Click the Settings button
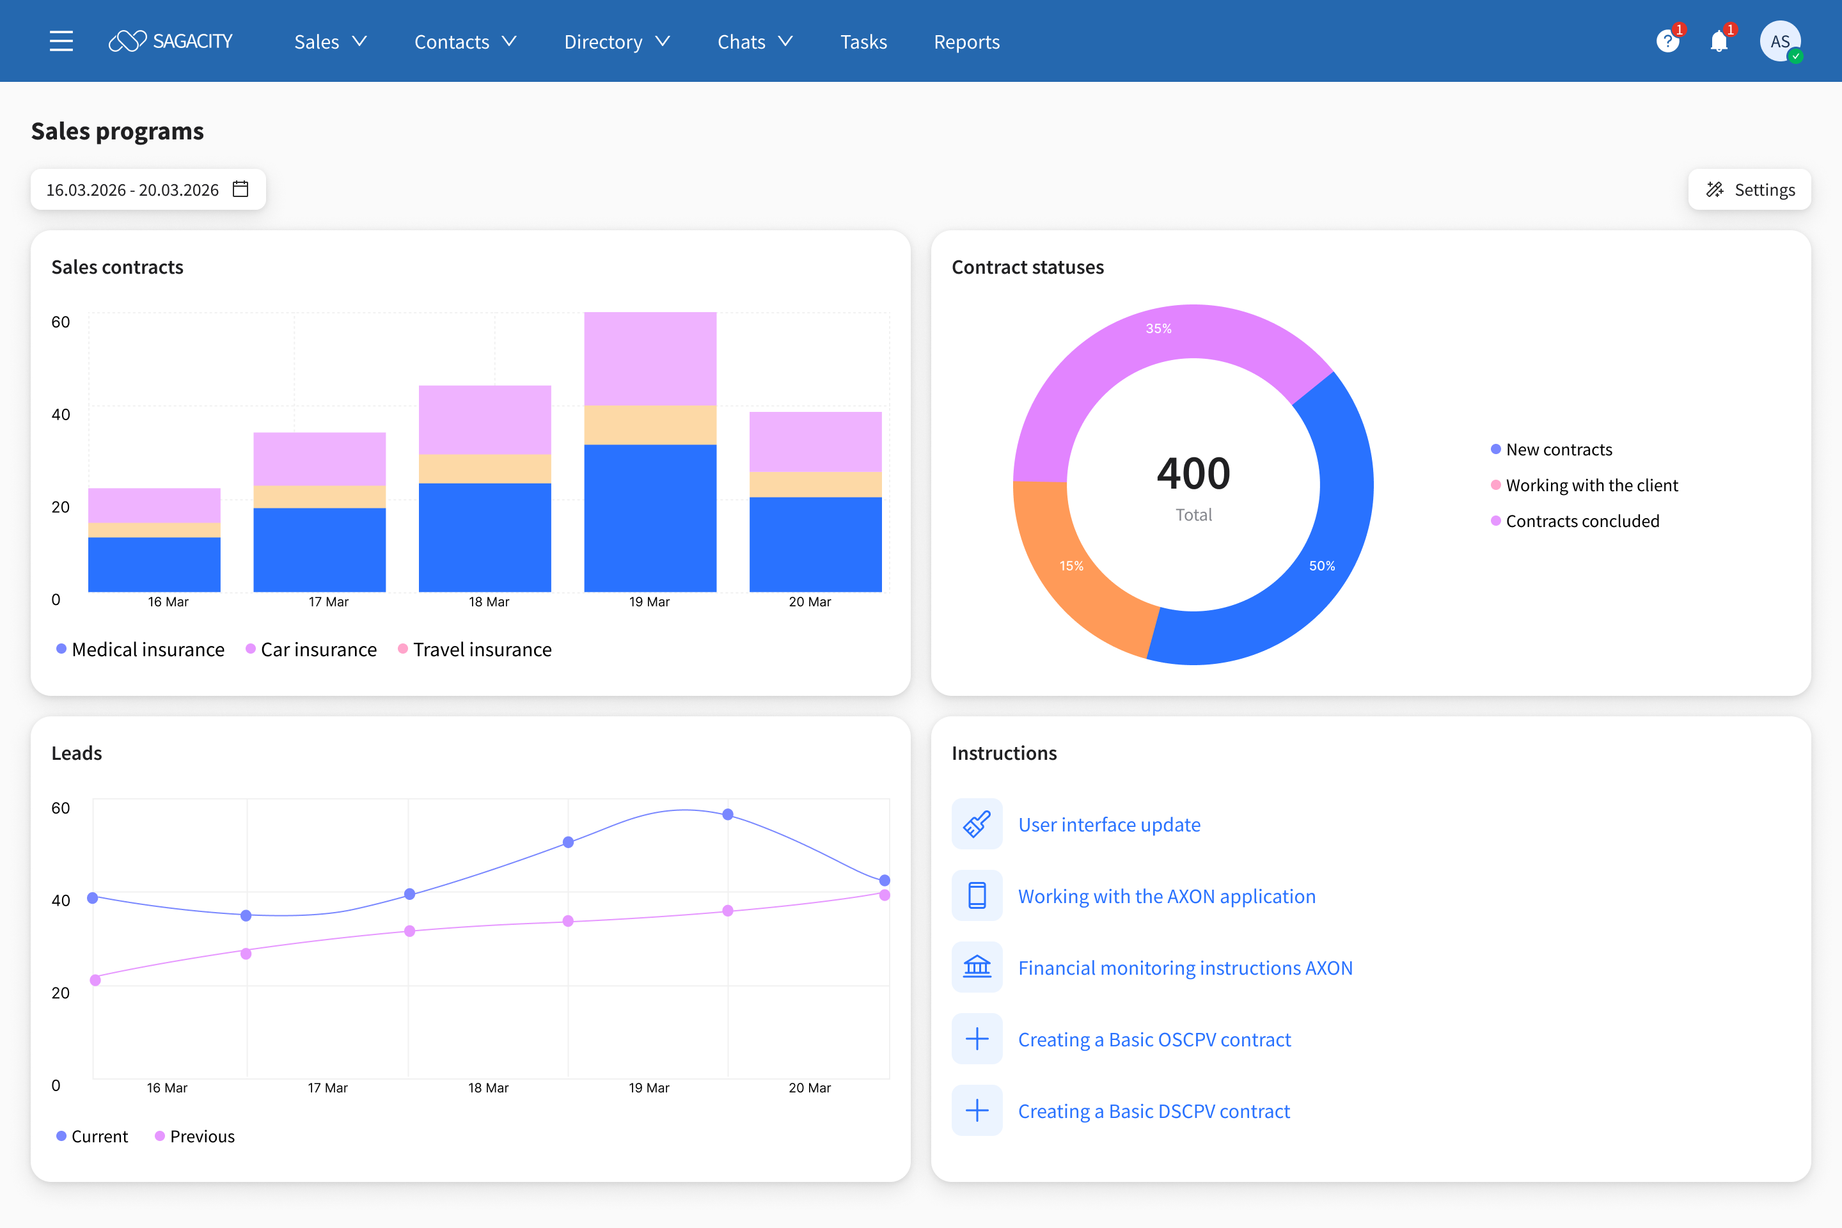1842x1228 pixels. [x=1749, y=189]
